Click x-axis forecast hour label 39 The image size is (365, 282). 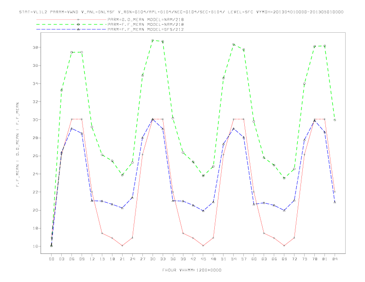point(183,259)
